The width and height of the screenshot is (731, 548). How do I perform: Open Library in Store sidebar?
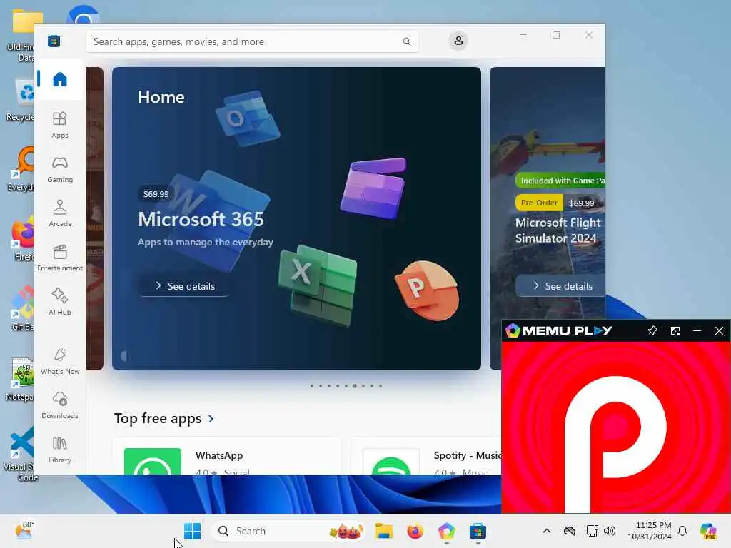[60, 450]
